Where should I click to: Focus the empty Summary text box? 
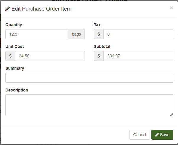(x=89, y=78)
